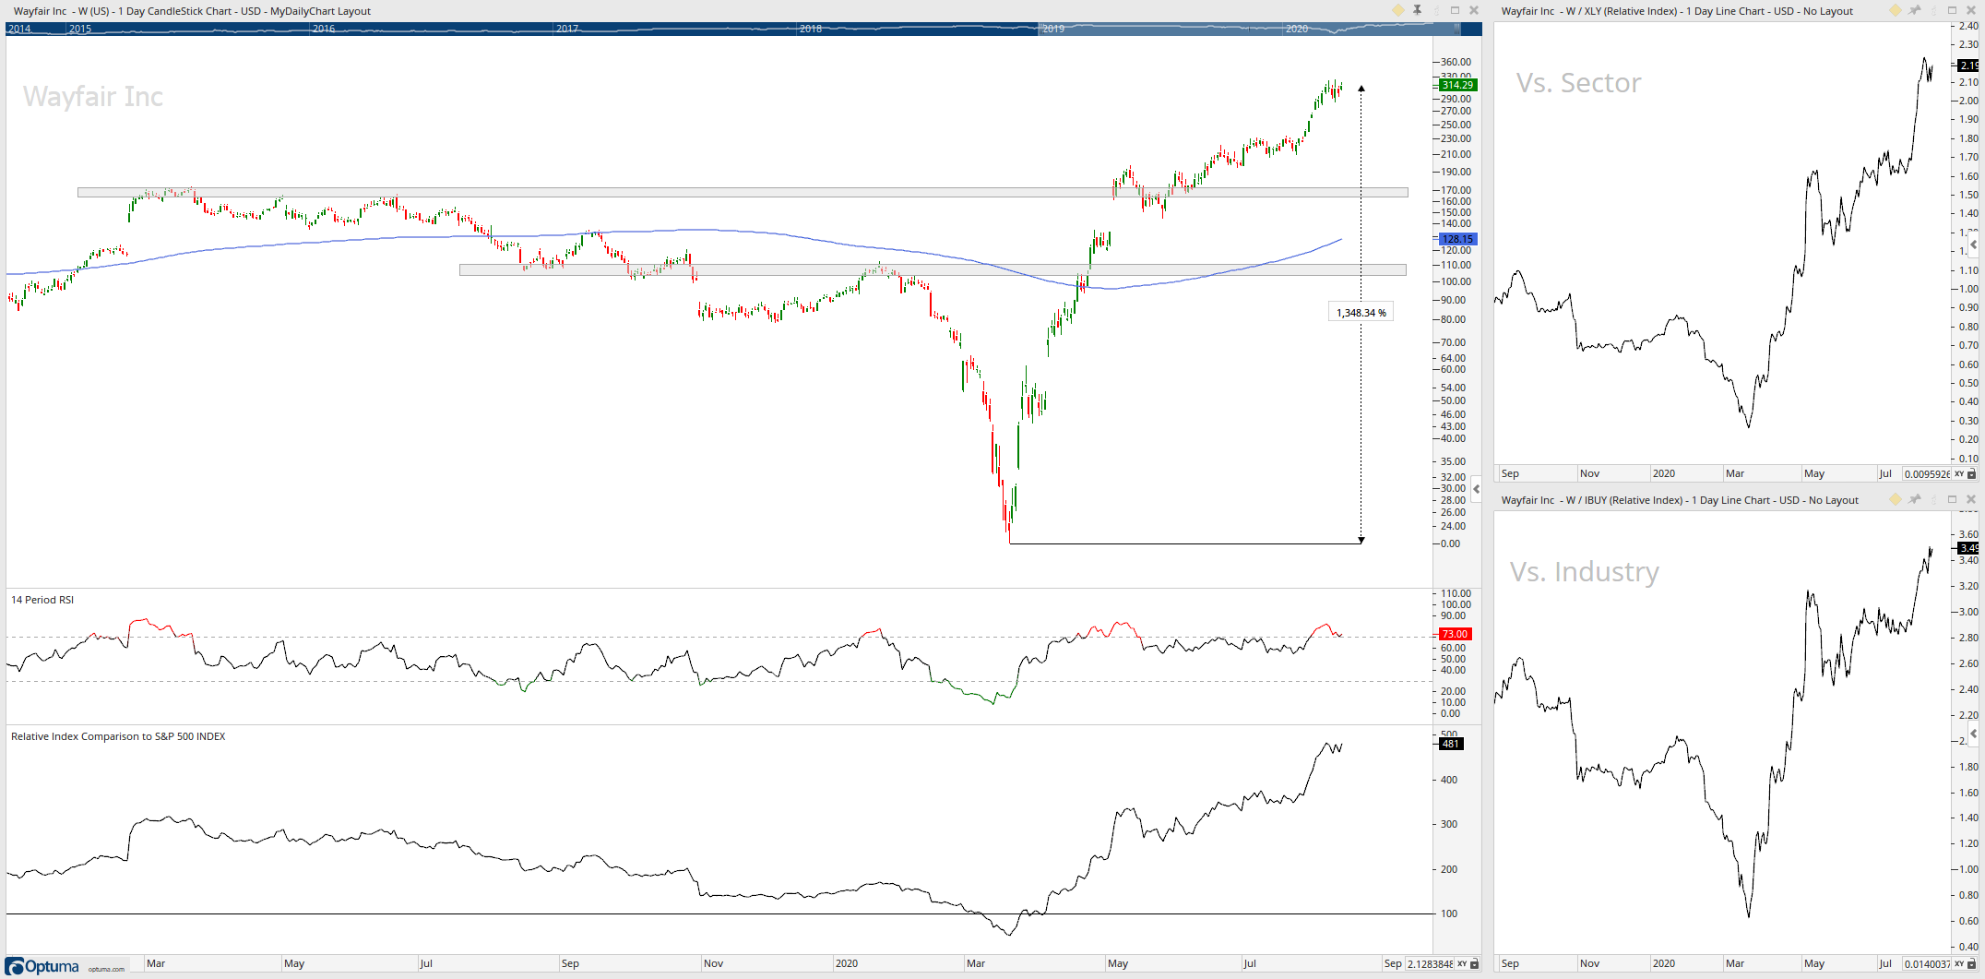The height and width of the screenshot is (979, 1985).
Task: Click the upper gray support/resistance zone near 170
Action: (x=743, y=193)
